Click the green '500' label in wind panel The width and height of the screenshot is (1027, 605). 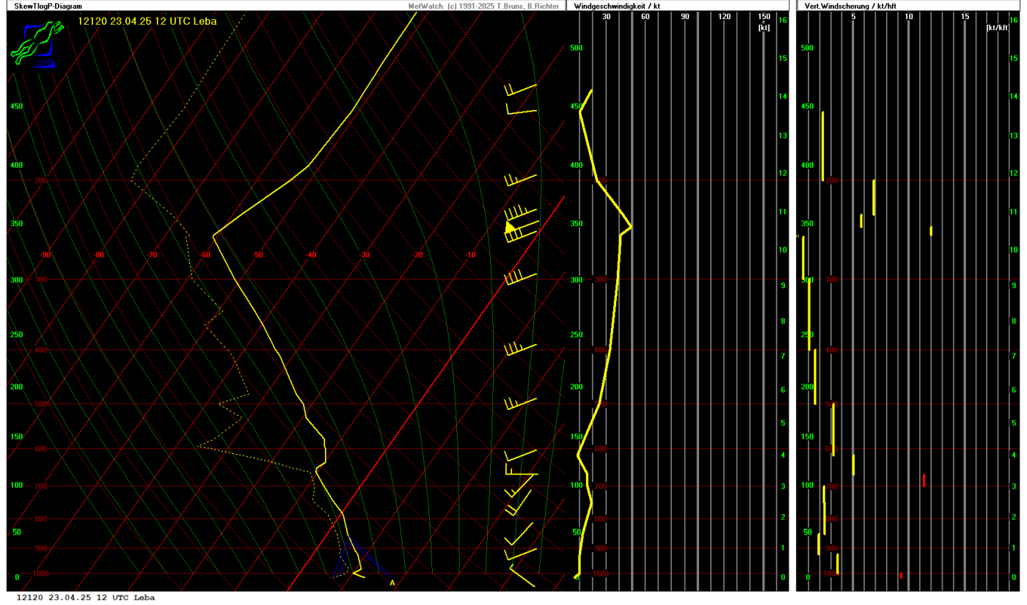point(576,48)
